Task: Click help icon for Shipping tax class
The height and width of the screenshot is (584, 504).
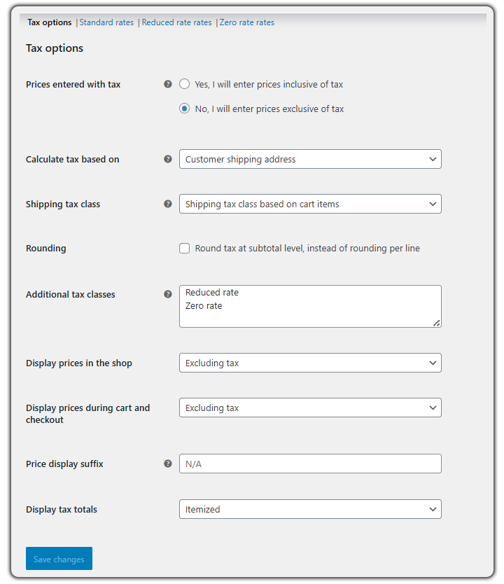Action: (x=168, y=204)
